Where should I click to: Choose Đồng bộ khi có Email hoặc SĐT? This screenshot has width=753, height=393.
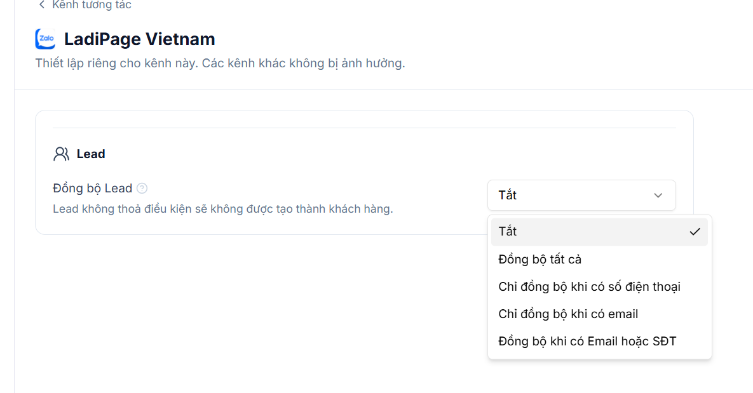coord(599,342)
